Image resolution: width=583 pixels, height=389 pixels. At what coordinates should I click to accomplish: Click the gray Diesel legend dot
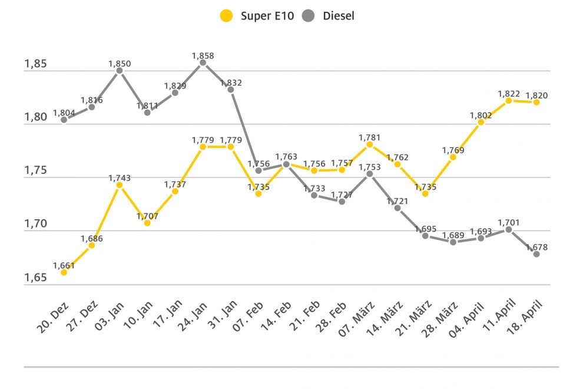tap(309, 16)
